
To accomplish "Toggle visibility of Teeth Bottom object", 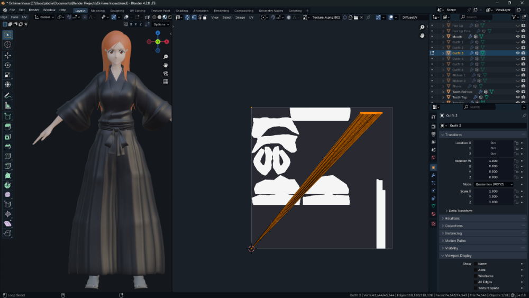I will 517,92.
